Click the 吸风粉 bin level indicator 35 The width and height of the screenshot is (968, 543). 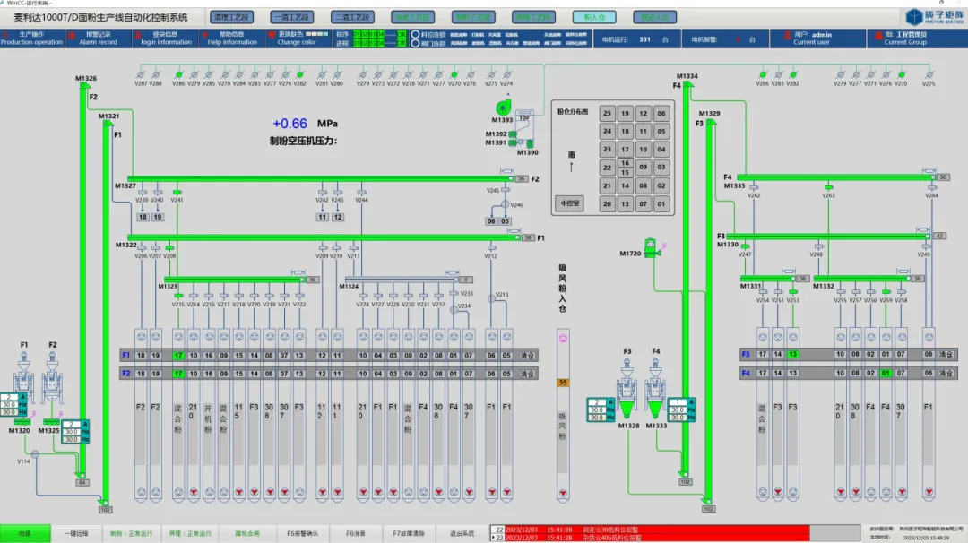tap(563, 383)
